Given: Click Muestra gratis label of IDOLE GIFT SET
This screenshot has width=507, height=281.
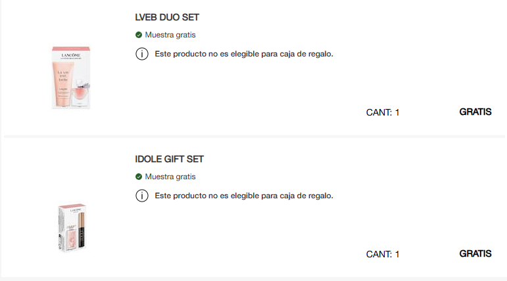Looking at the screenshot, I should click(170, 177).
